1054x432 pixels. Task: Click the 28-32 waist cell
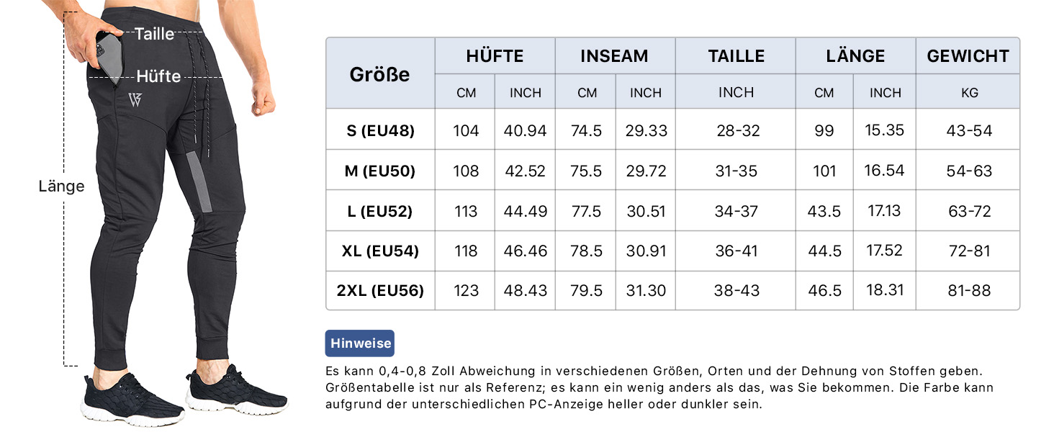tap(735, 131)
